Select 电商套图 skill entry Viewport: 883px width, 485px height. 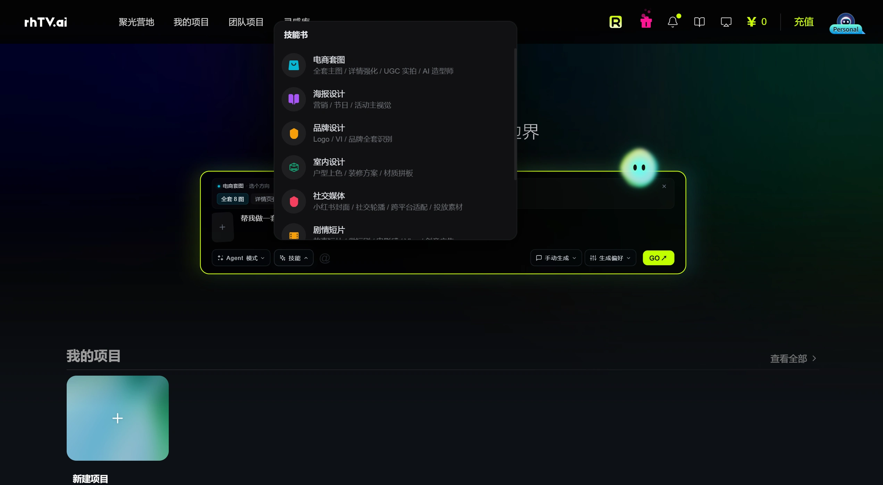pyautogui.click(x=396, y=65)
